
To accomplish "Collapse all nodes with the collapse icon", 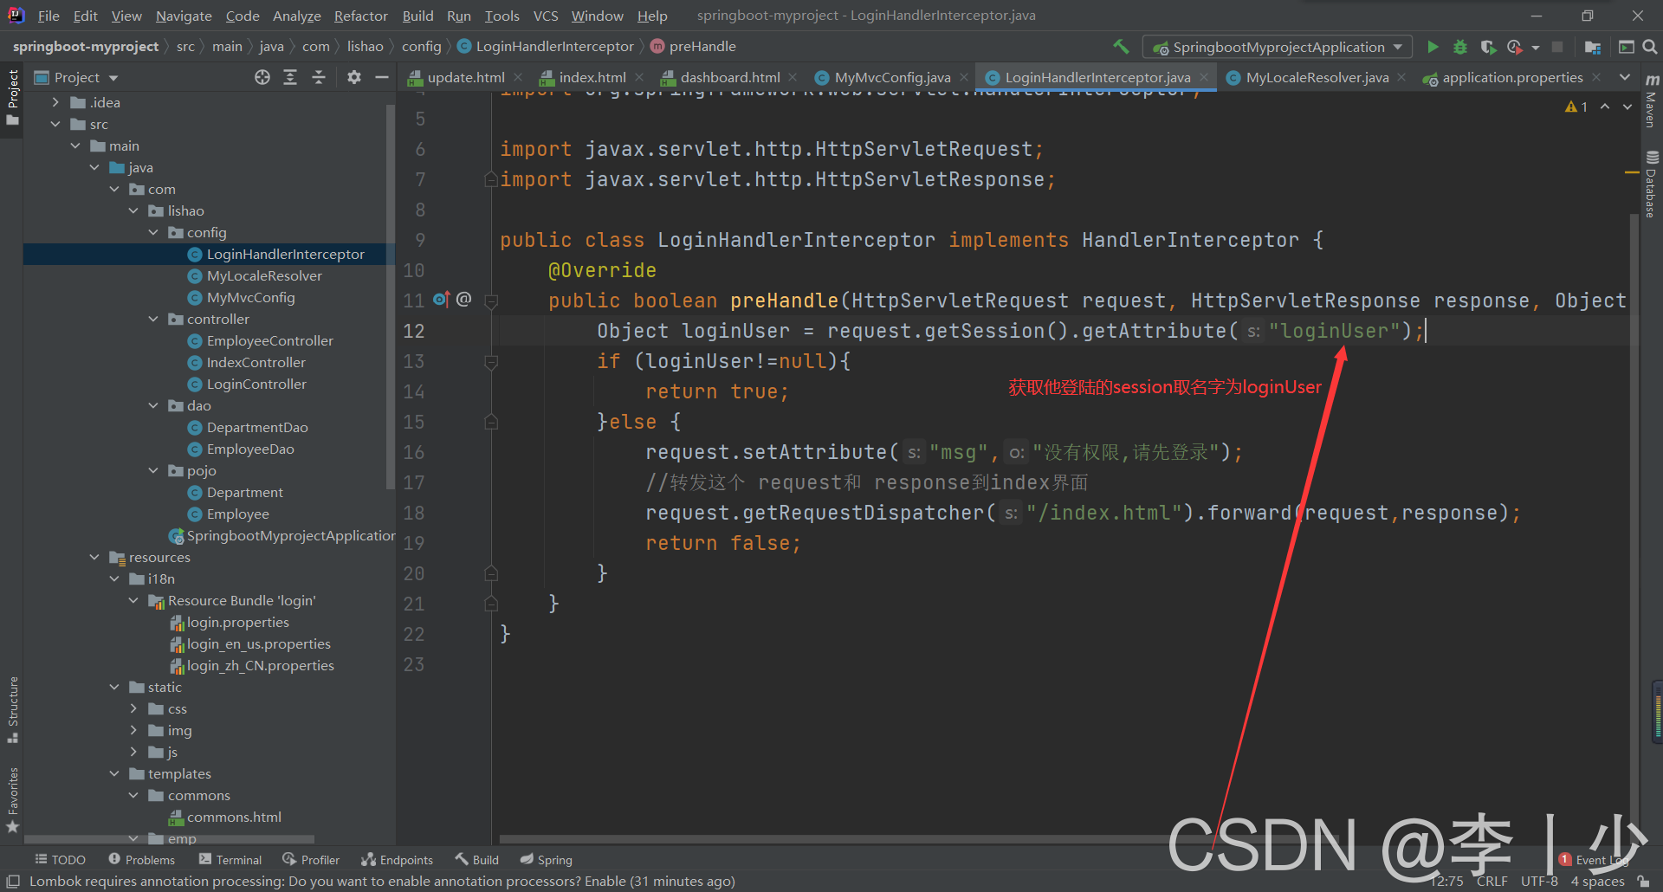I will pos(319,77).
